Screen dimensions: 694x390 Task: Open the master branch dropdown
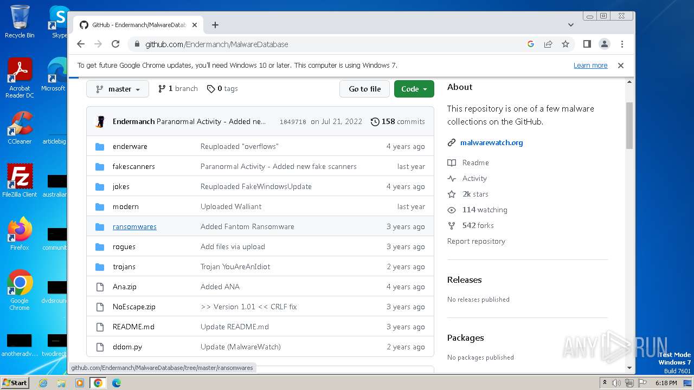pyautogui.click(x=118, y=89)
